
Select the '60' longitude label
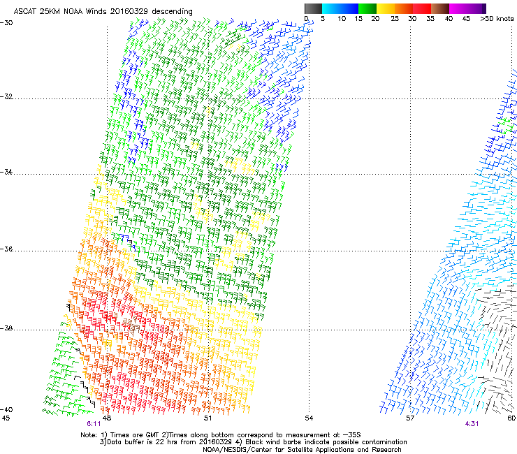coord(511,418)
